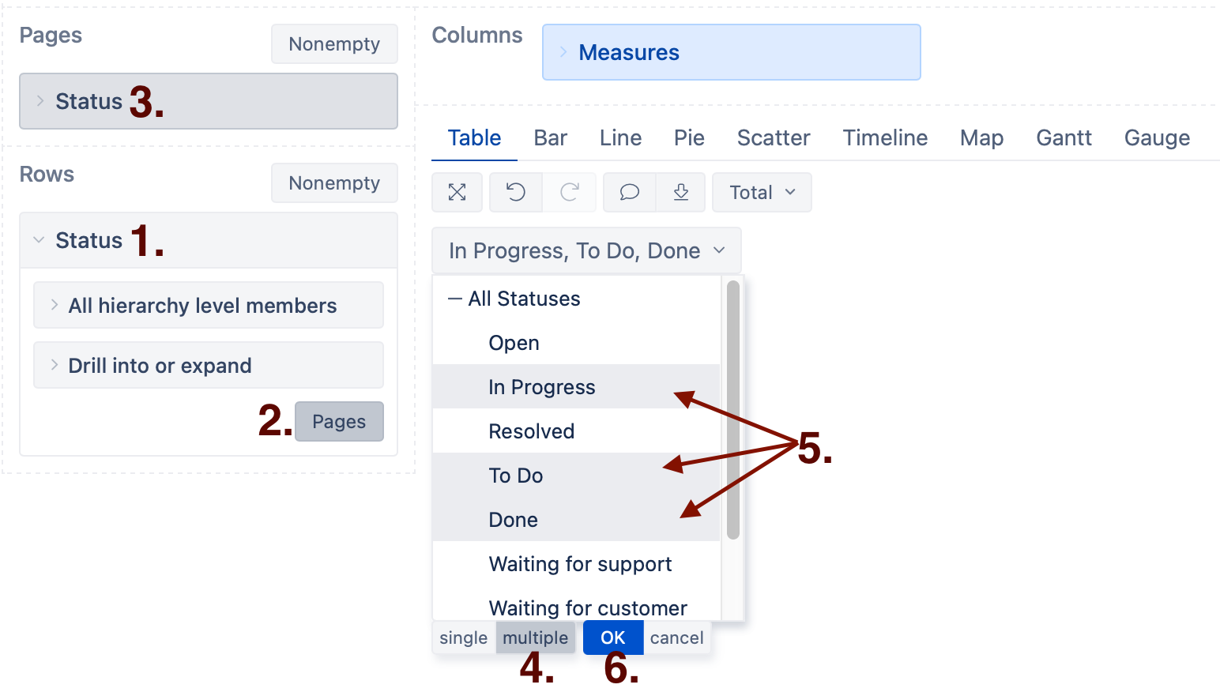Toggle the multiple selection mode
Image resolution: width=1220 pixels, height=692 pixels.
(536, 637)
